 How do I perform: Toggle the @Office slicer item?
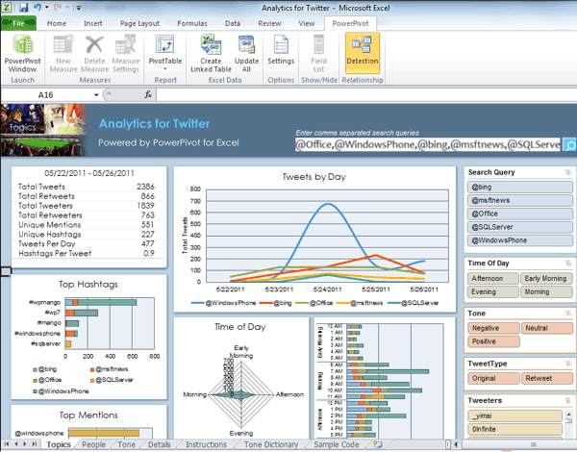pos(520,213)
